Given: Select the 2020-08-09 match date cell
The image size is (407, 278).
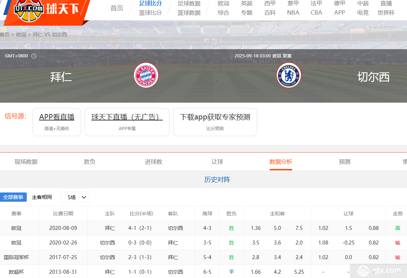Looking at the screenshot, I should (x=63, y=228).
